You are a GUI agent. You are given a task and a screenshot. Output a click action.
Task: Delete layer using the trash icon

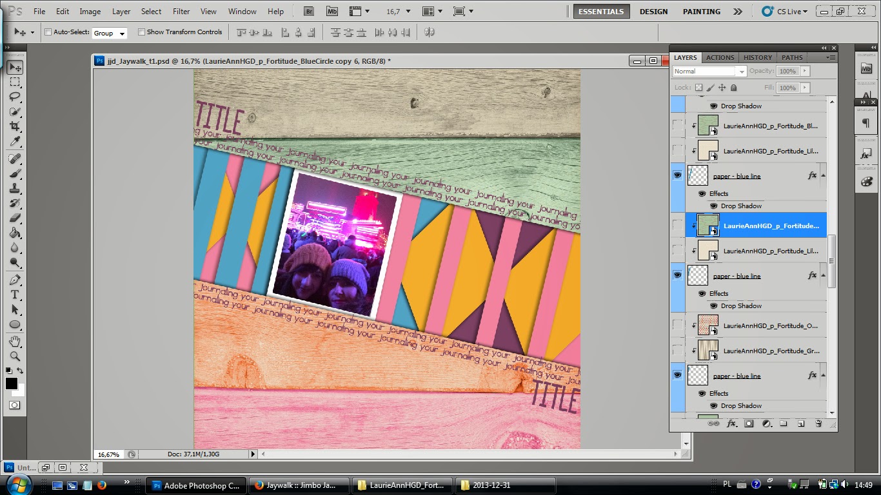pos(818,423)
